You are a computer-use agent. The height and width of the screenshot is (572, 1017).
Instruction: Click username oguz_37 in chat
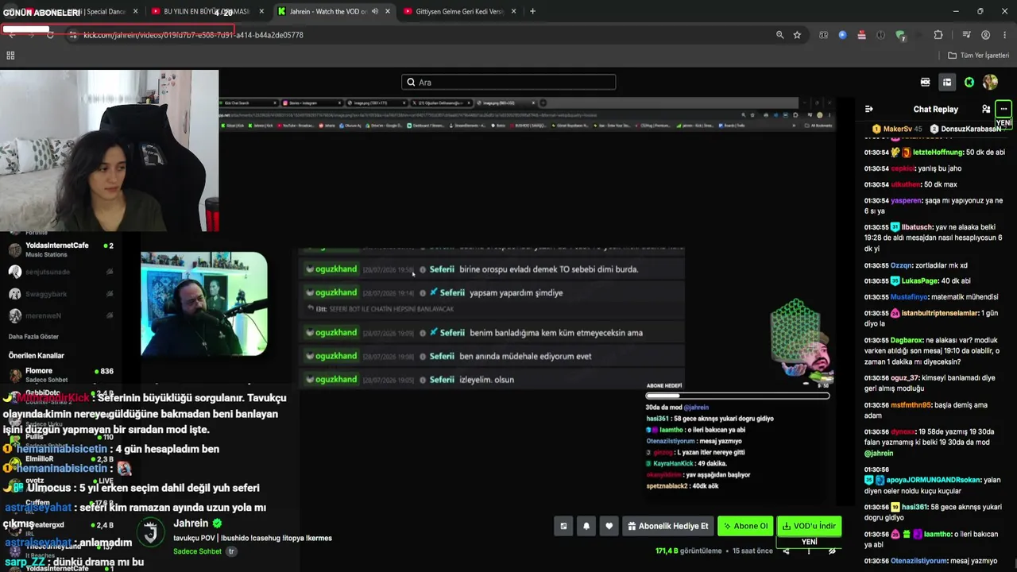coord(904,378)
